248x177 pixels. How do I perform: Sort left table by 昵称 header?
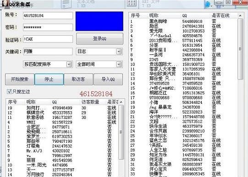pos(31,102)
